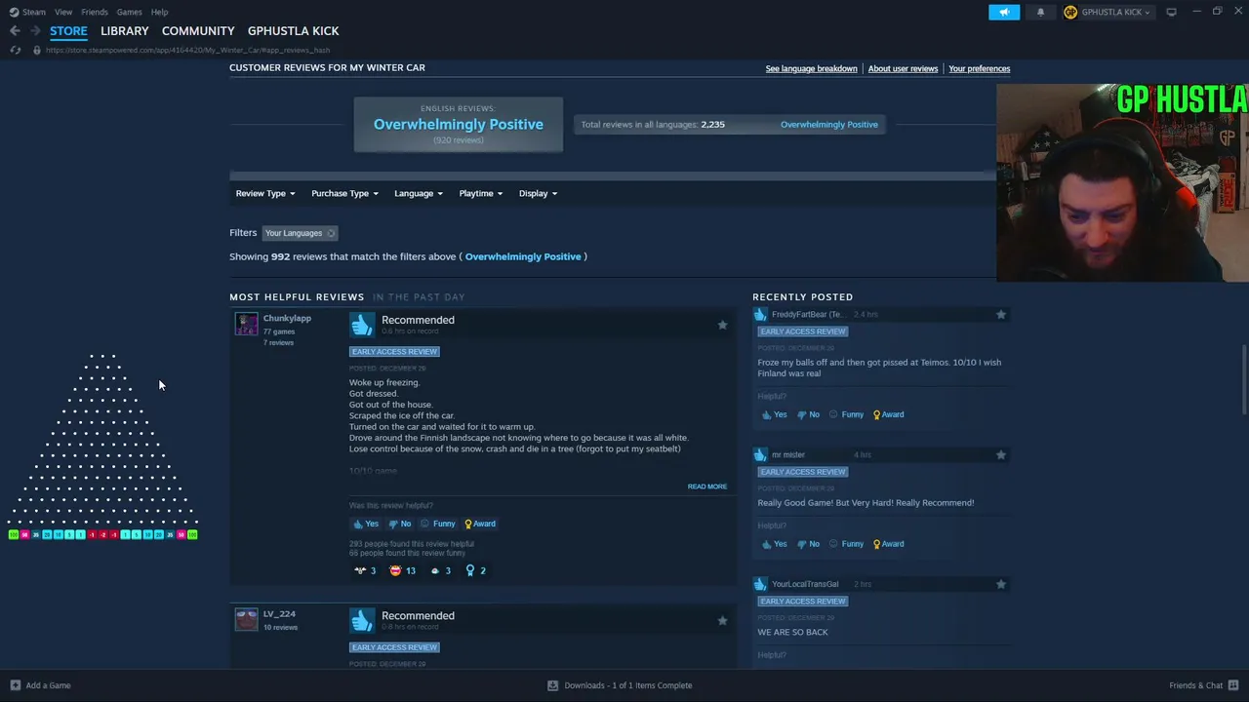Go to the LIBRARY tab
This screenshot has height=702, width=1249.
(125, 31)
